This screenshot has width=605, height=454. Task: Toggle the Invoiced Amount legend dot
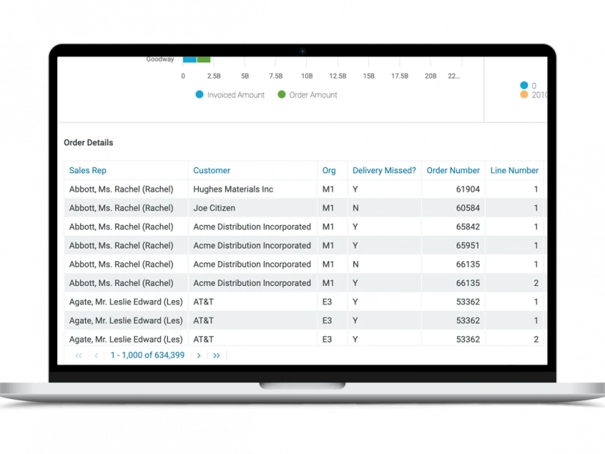[199, 95]
